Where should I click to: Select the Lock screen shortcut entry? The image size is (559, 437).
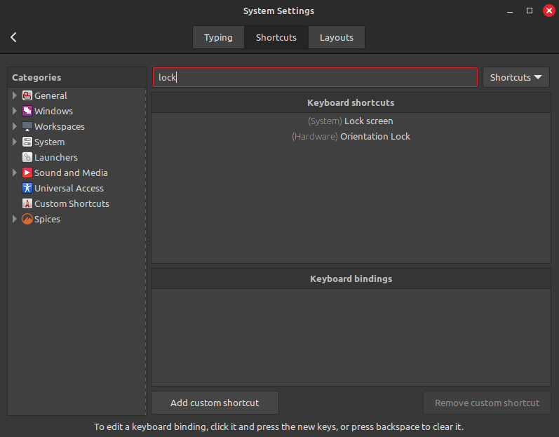click(351, 121)
